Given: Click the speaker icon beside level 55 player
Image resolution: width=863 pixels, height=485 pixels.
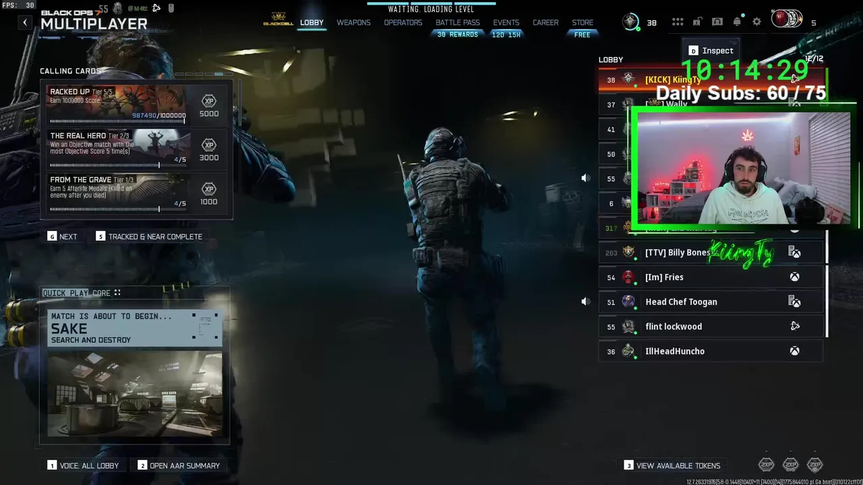Looking at the screenshot, I should (x=585, y=179).
